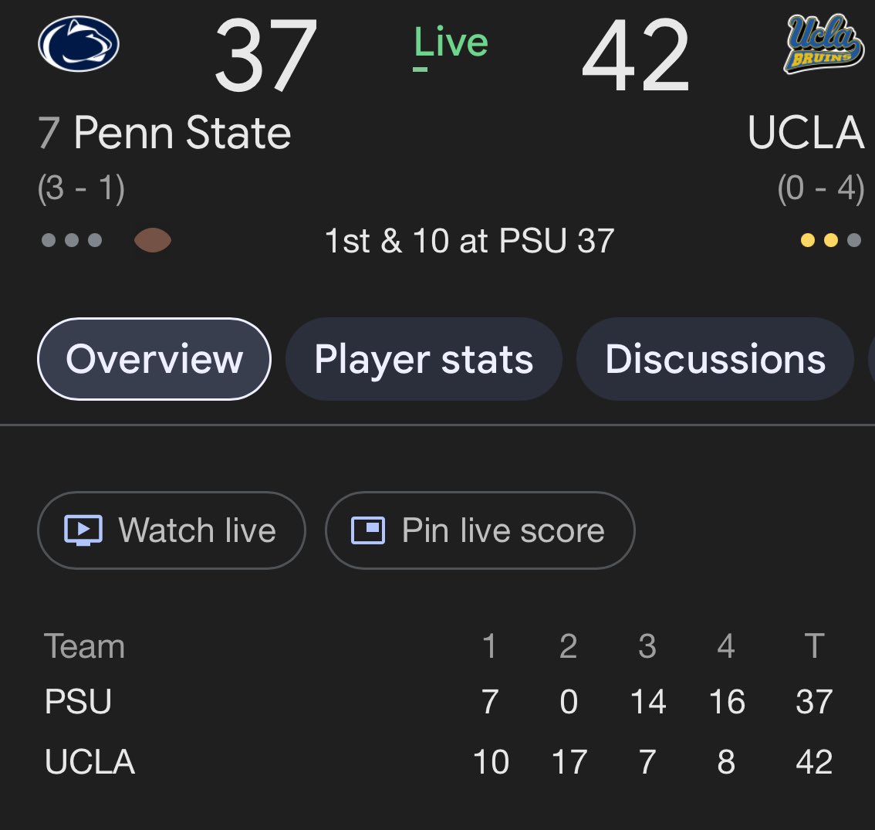Select the Overview tab
This screenshot has width=875, height=830.
pyautogui.click(x=154, y=359)
